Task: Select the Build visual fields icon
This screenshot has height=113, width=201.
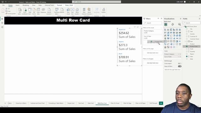Action: [166, 24]
